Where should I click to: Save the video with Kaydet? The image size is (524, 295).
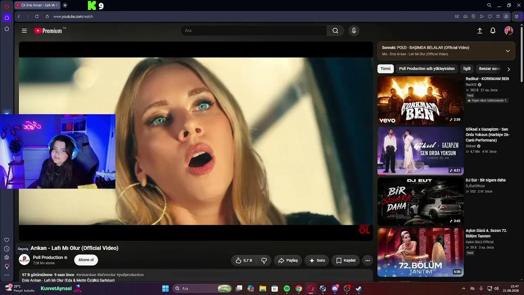pyautogui.click(x=346, y=261)
